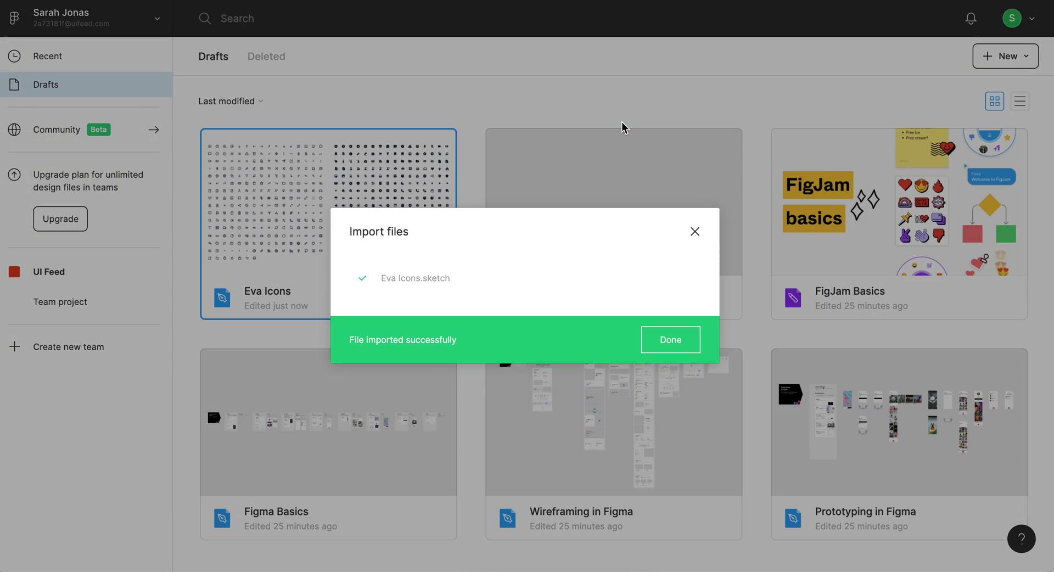Click the green checkmark next to Eva Icons.sketch

362,278
